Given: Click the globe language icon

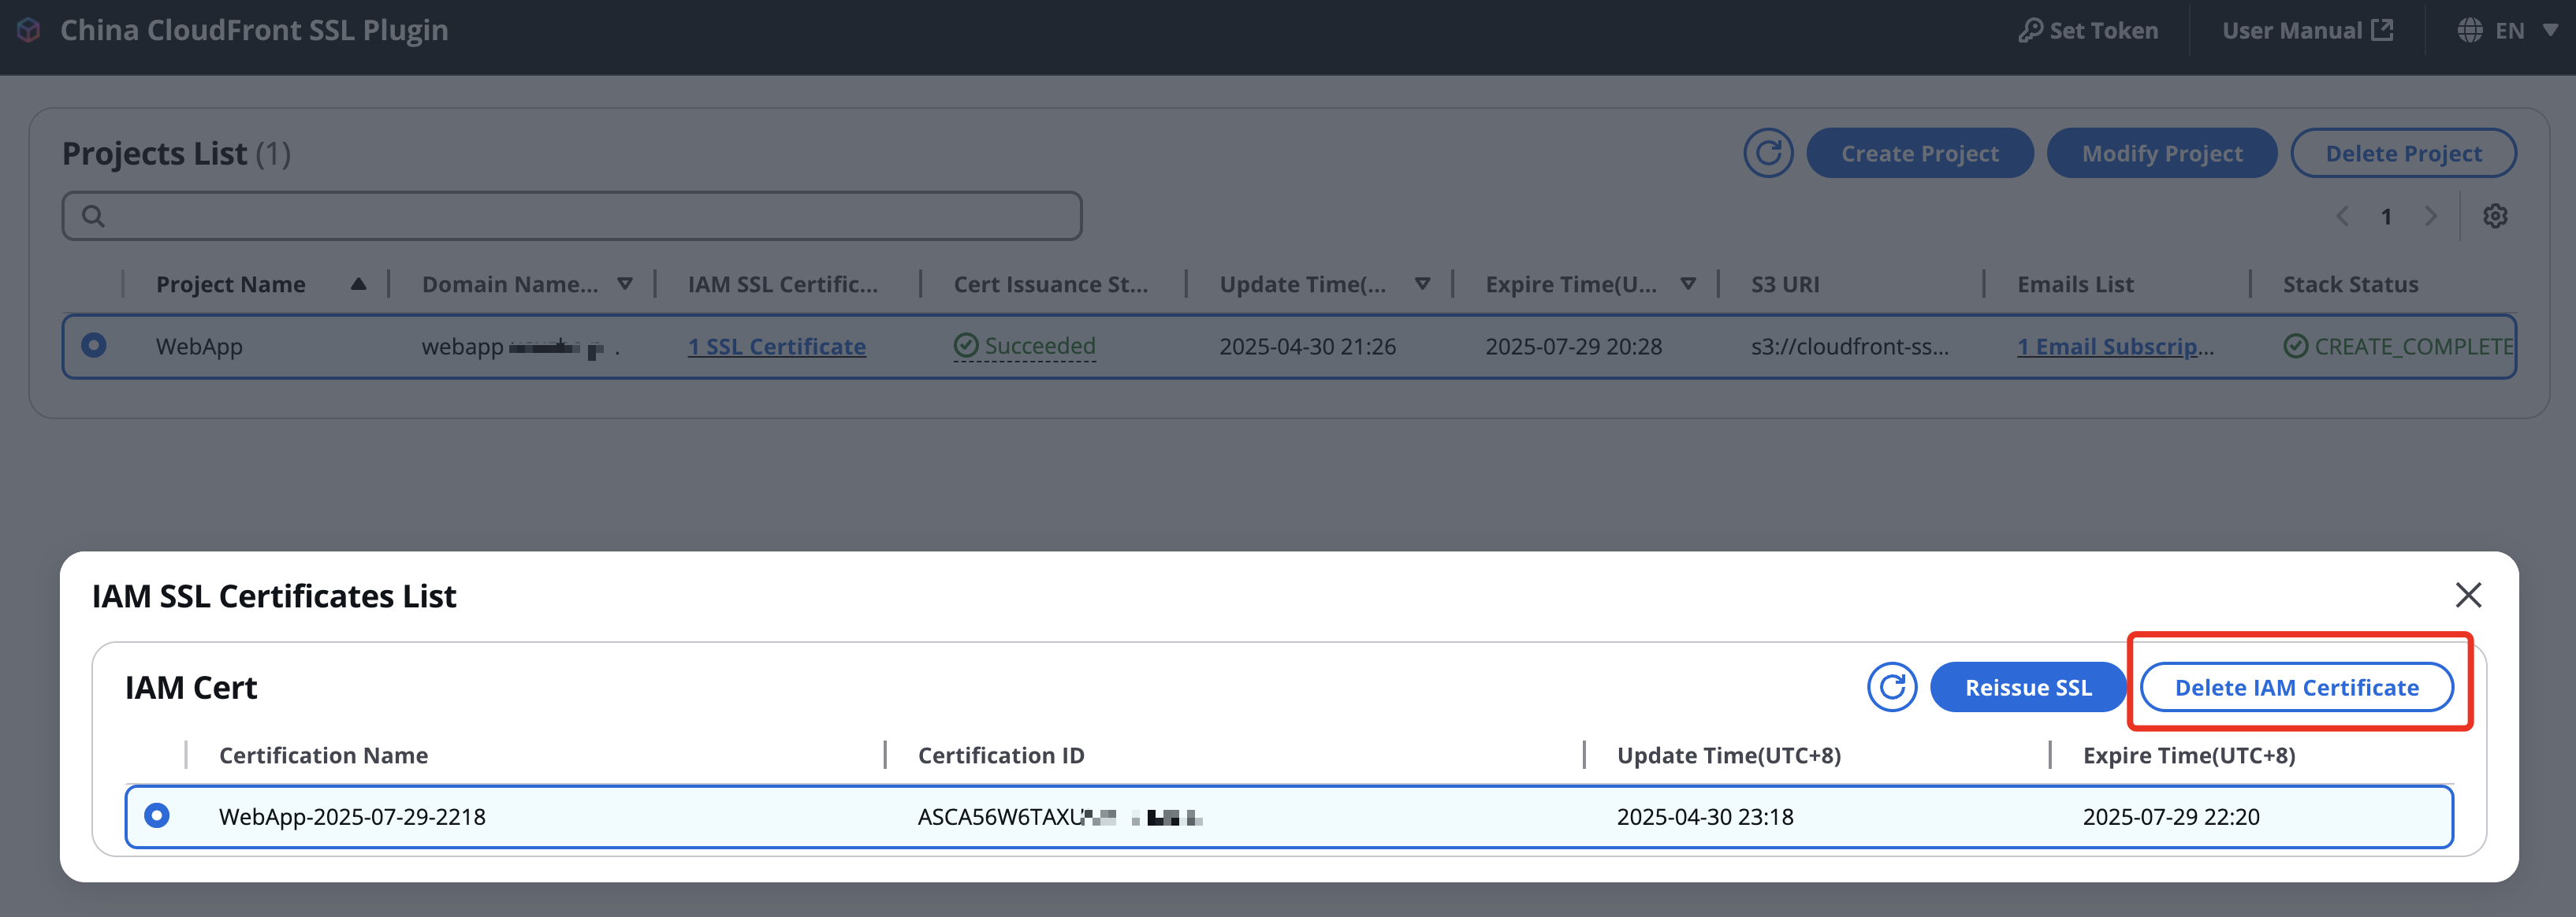Looking at the screenshot, I should click(2470, 31).
